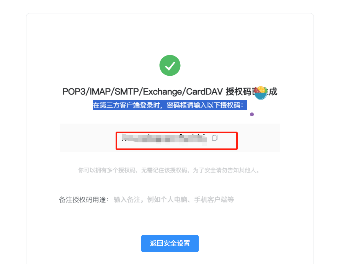
Task: Click the 授权码 word in the heading
Action: point(238,91)
